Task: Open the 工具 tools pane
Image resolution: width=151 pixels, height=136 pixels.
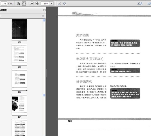Action: click(140, 4)
